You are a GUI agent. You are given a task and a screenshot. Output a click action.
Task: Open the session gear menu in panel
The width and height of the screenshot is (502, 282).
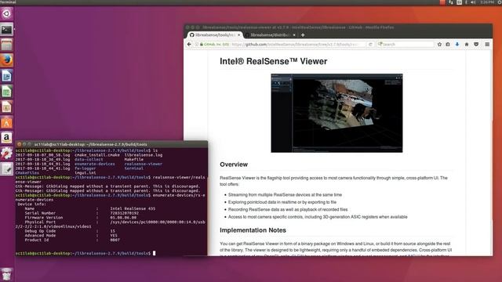click(x=500, y=2)
